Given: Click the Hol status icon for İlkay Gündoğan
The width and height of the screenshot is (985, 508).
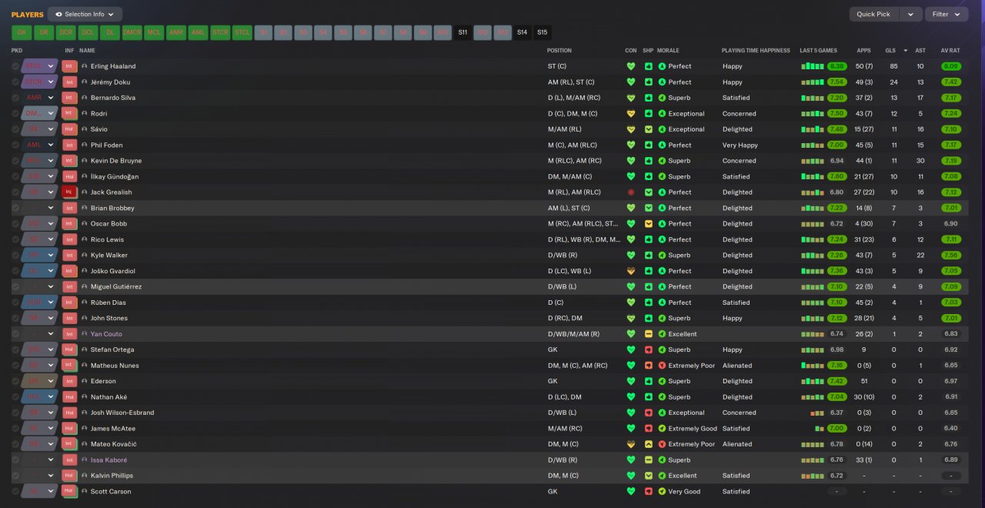Looking at the screenshot, I should (70, 176).
